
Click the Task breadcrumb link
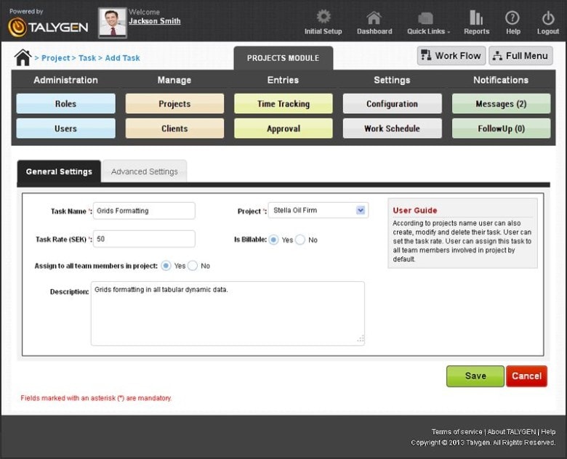[x=87, y=58]
